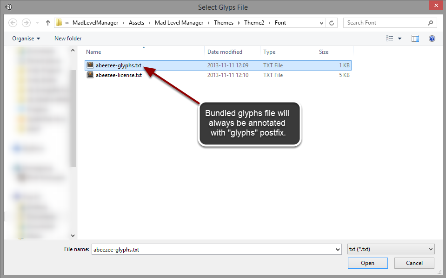The height and width of the screenshot is (278, 446).
Task: Click the New folder toolbar item
Action: [68, 39]
